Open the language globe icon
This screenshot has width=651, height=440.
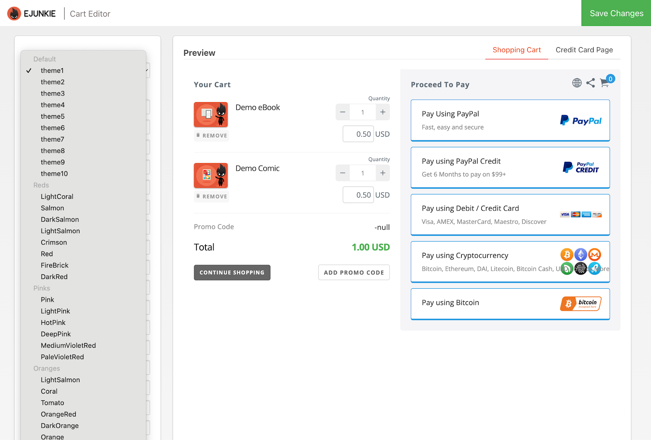(x=577, y=83)
